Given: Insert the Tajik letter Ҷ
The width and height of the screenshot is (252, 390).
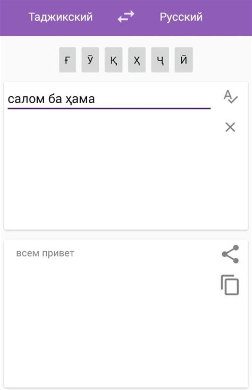Looking at the screenshot, I should (160, 60).
